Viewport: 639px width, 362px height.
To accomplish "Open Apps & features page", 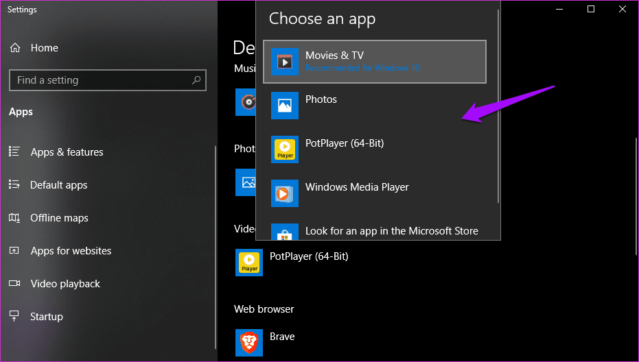I will pyautogui.click(x=67, y=152).
